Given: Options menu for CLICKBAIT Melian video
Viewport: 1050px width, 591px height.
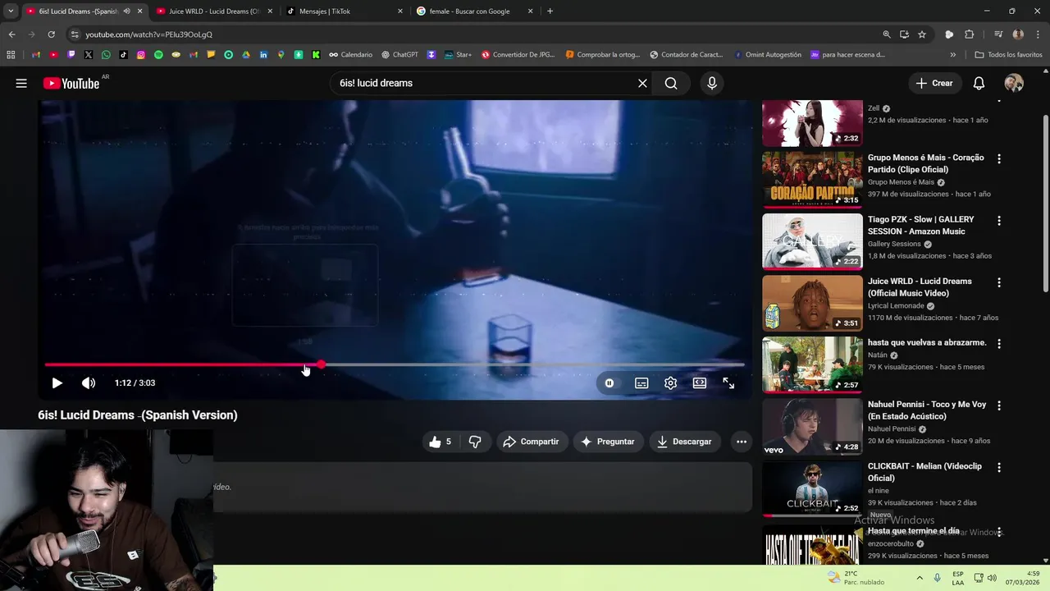Looking at the screenshot, I should coord(999,467).
